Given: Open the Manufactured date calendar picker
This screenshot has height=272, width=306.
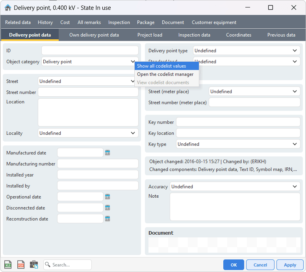Looking at the screenshot, I should (x=108, y=153).
